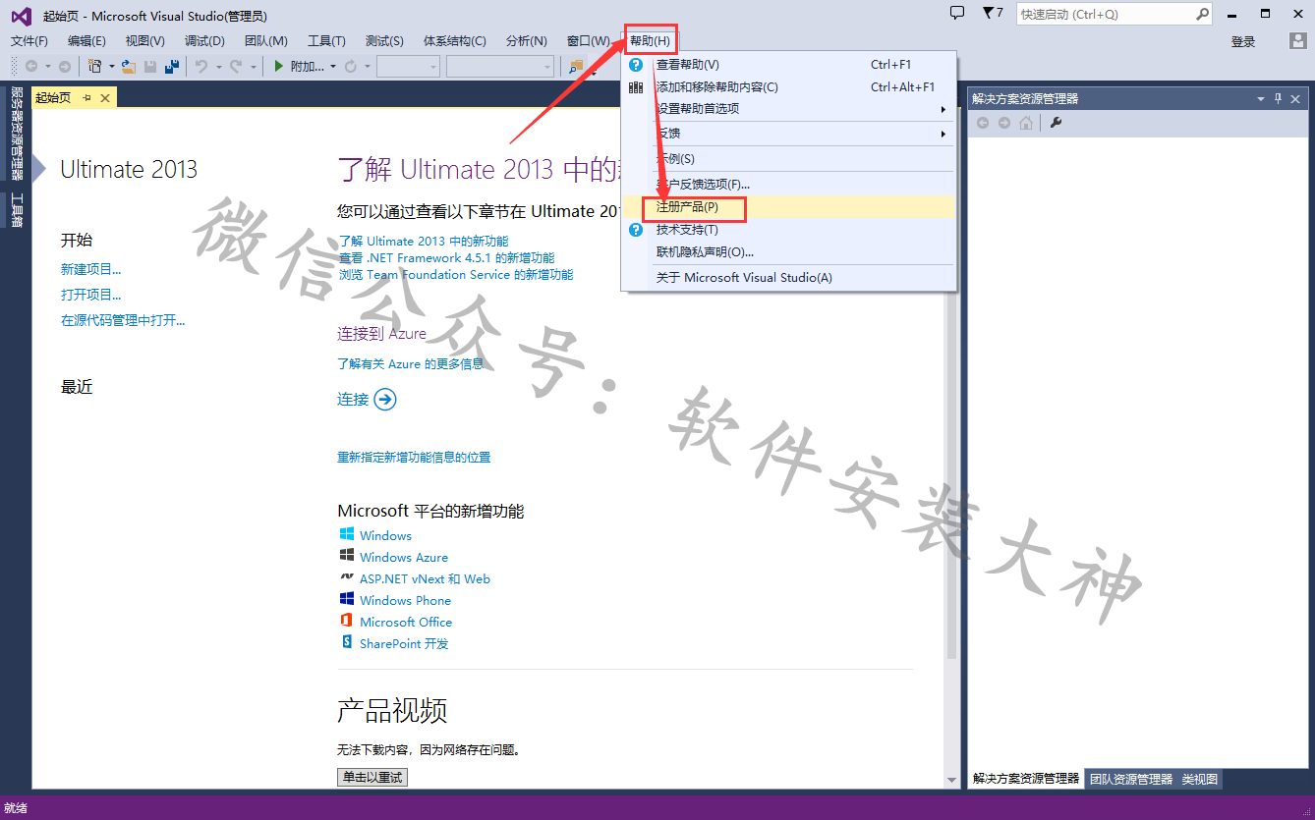The width and height of the screenshot is (1315, 820).
Task: Choose 注册产品(P) from Help menu
Action: [788, 207]
